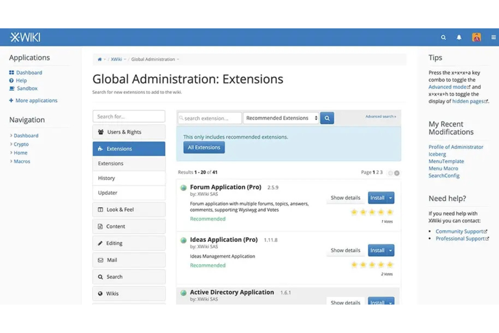The height and width of the screenshot is (333, 499).
Task: Click the blue search extensions magnifier button
Action: click(x=327, y=118)
